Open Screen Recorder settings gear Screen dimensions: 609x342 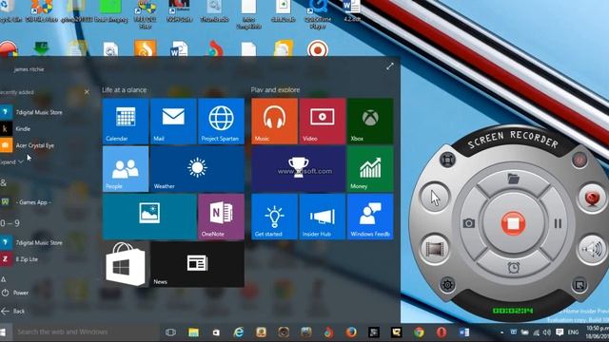click(x=447, y=285)
